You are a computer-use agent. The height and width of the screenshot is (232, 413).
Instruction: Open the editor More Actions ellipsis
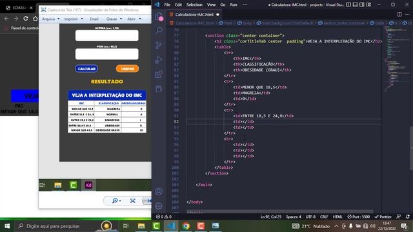[x=407, y=14]
